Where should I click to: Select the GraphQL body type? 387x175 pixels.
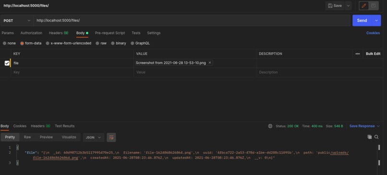(140, 43)
